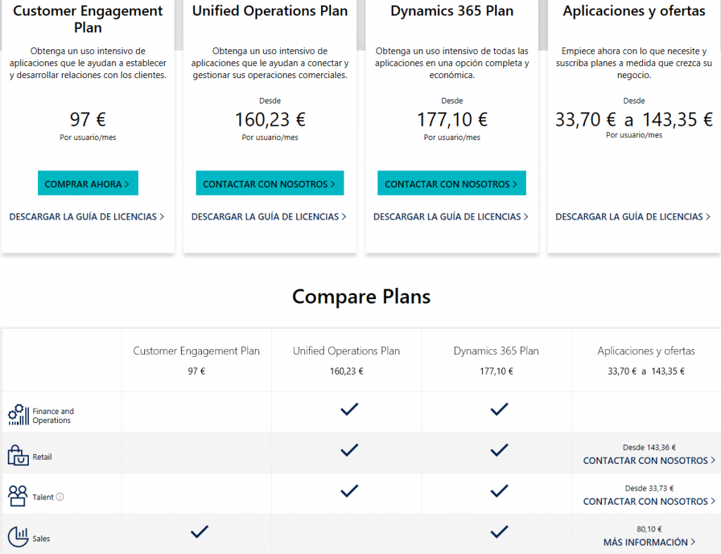
Task: Download license guide for Dynamics 365 Plan card
Action: (451, 217)
